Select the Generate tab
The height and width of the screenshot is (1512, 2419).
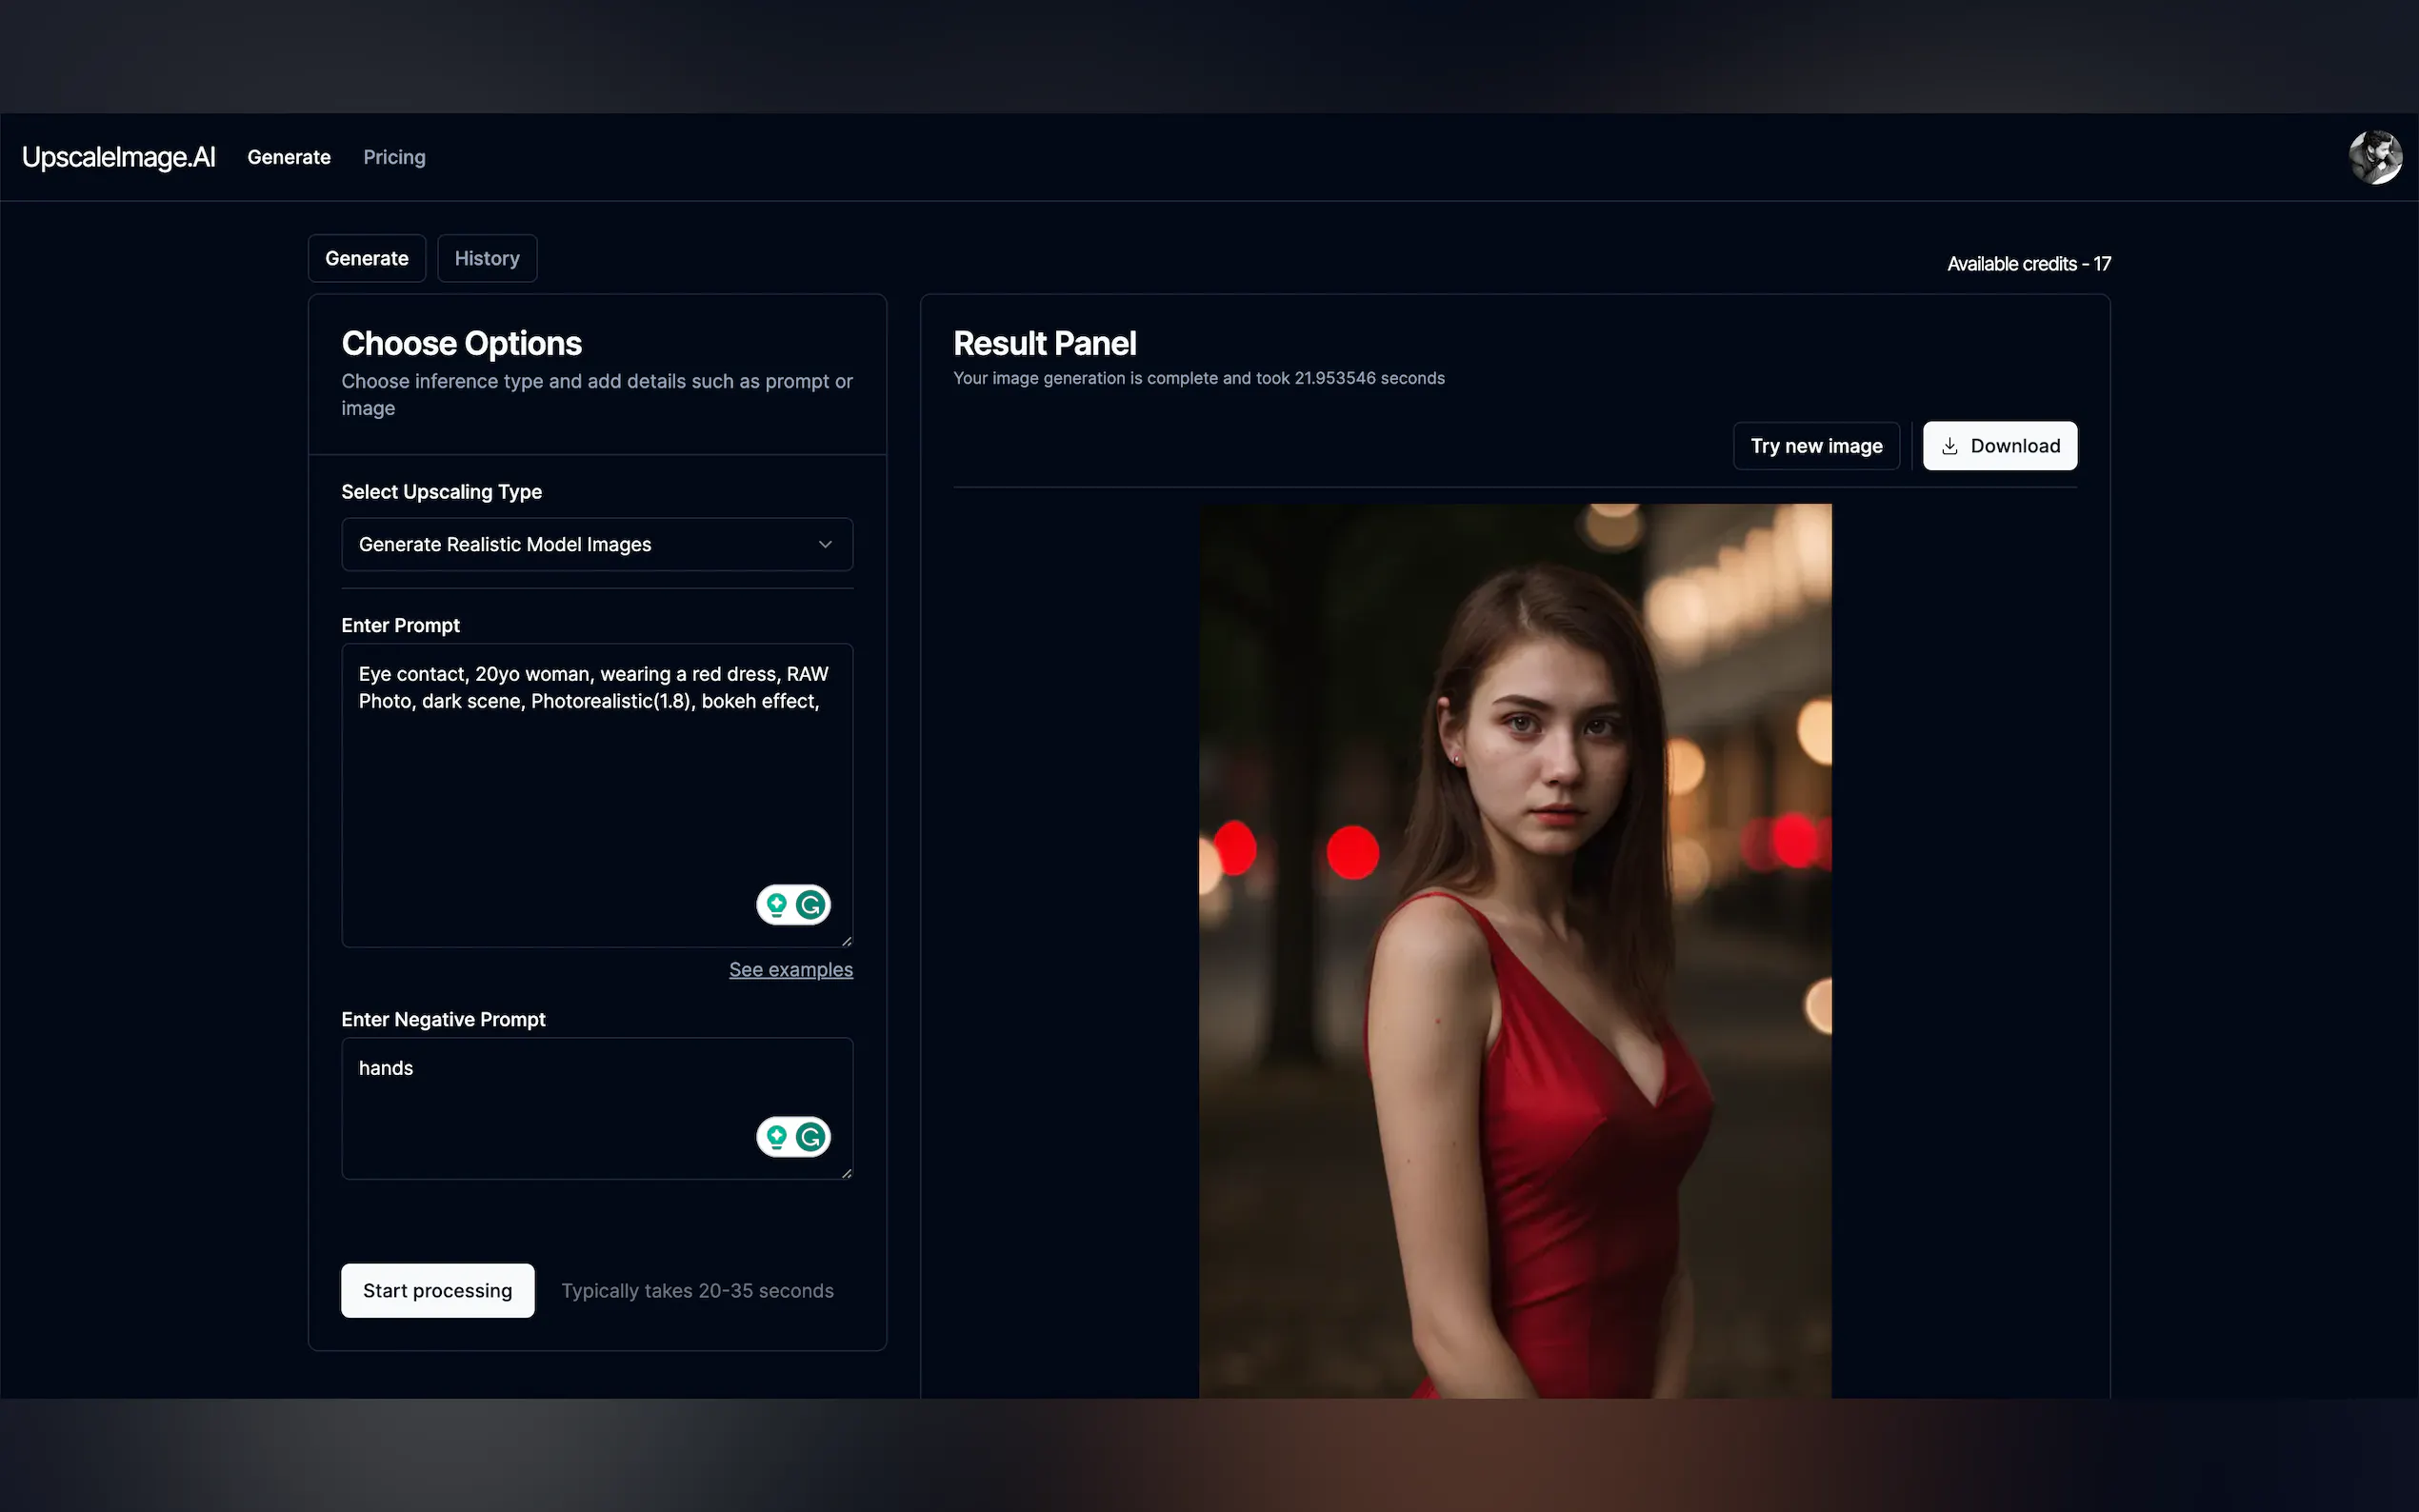(x=366, y=258)
